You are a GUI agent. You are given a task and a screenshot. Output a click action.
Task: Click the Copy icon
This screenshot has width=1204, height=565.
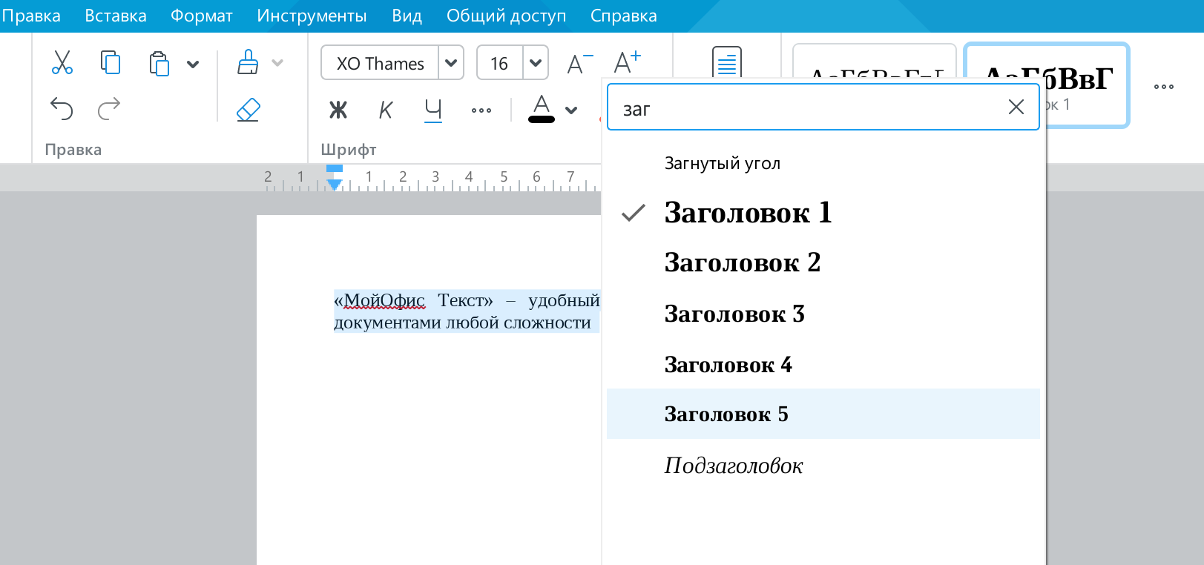111,63
